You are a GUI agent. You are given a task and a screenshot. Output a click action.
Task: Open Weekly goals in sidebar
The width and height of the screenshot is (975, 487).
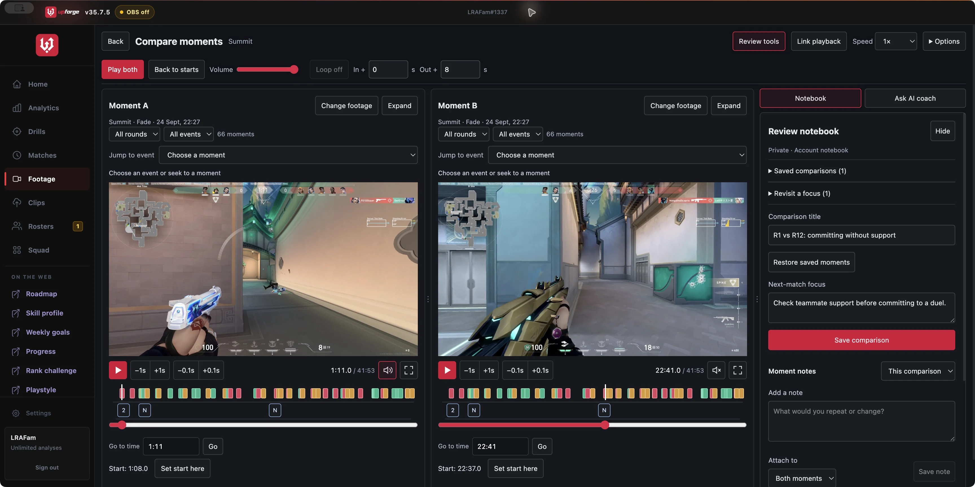(x=48, y=332)
